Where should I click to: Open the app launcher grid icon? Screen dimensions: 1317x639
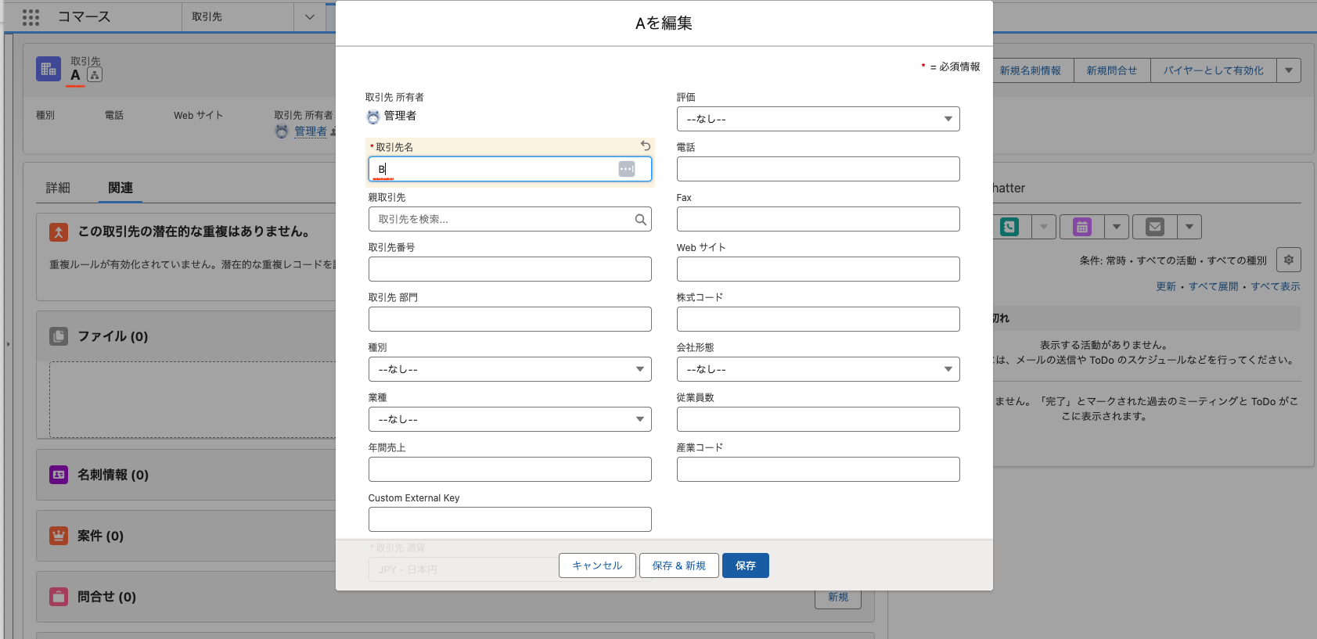pos(31,17)
